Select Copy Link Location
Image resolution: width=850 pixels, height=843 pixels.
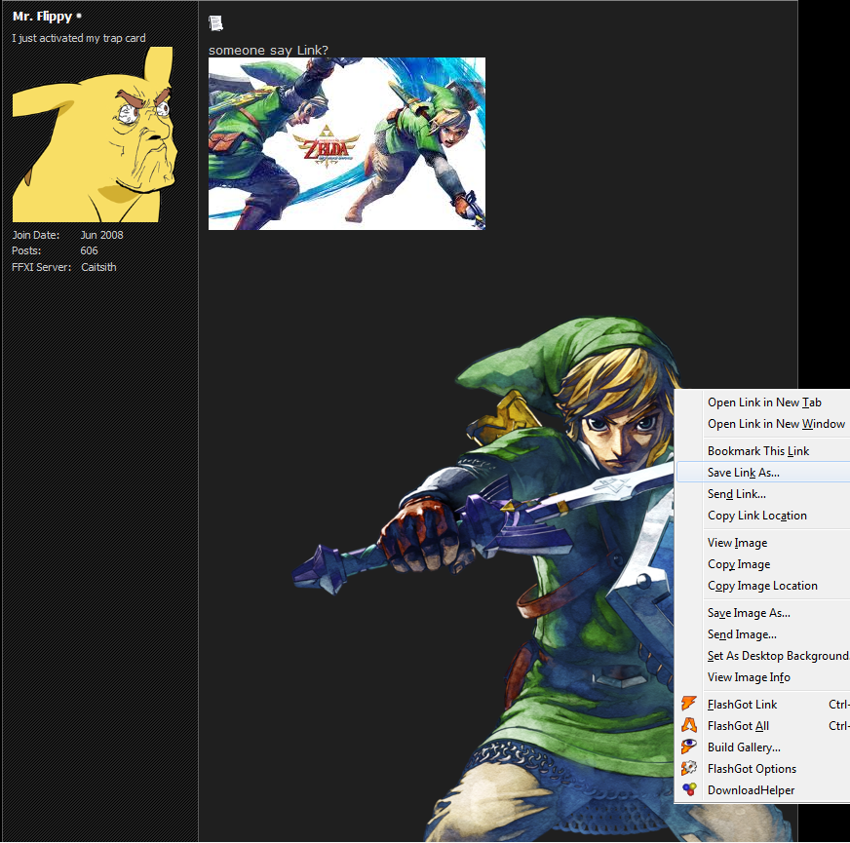(763, 516)
